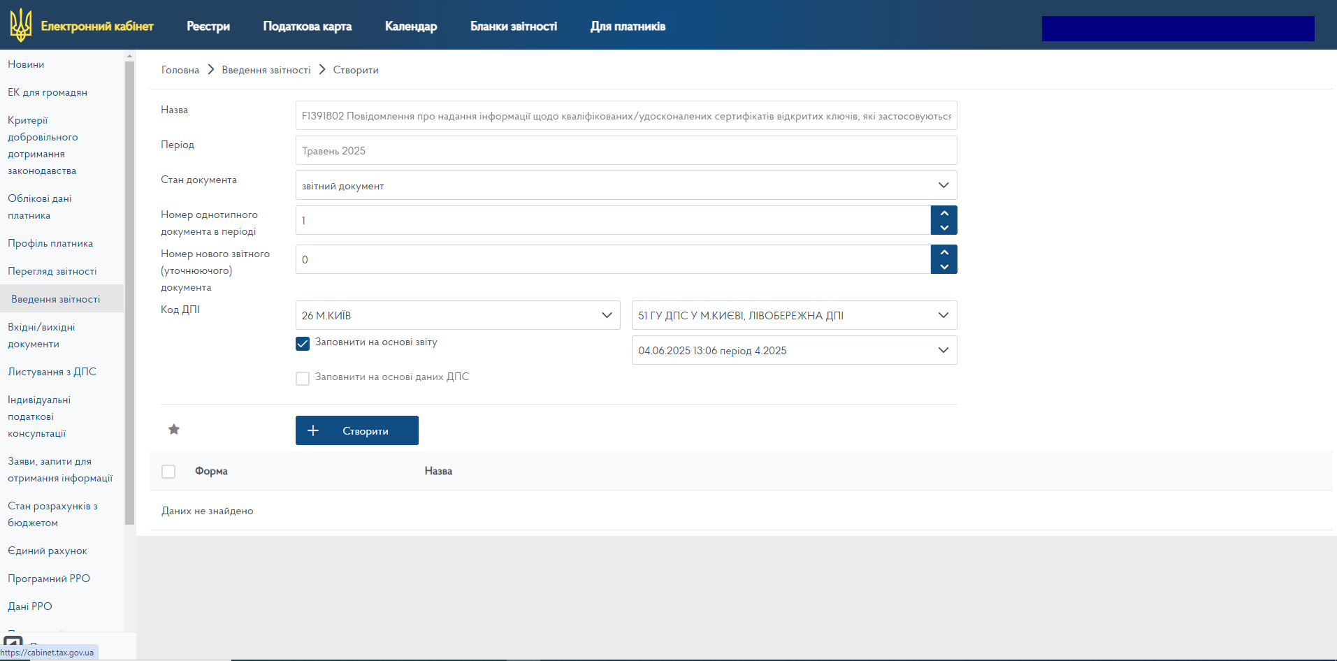Check the select-all checkbox beside Форма

(168, 472)
